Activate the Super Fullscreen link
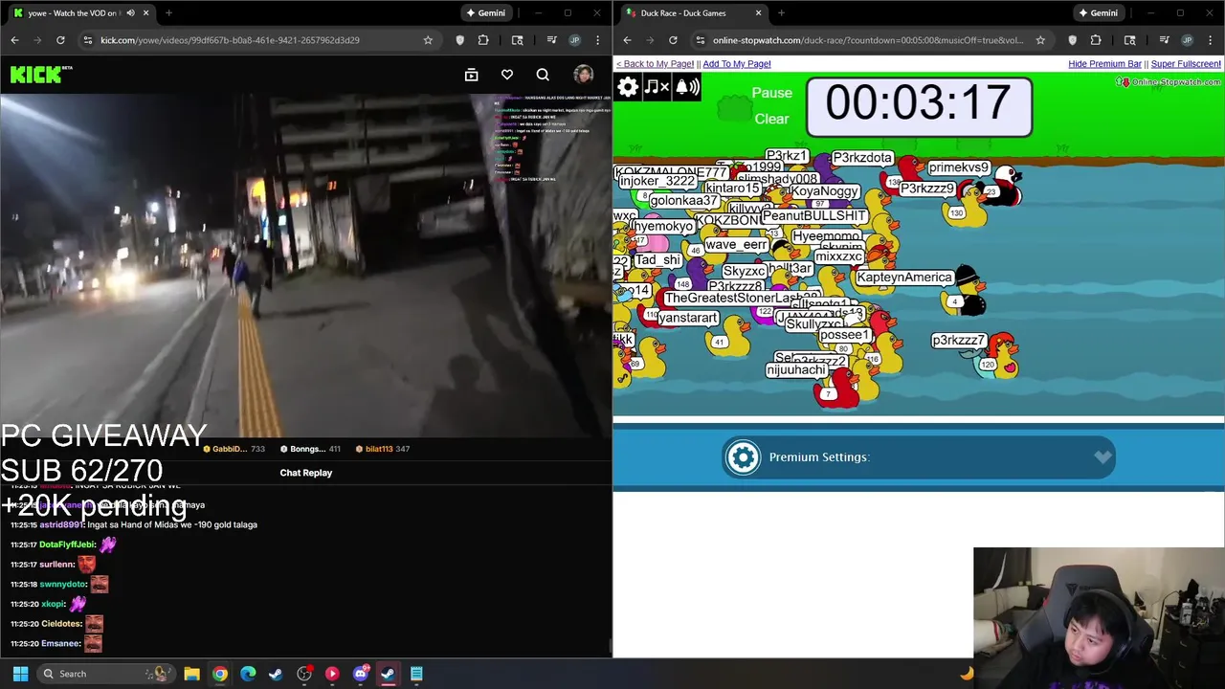 tap(1186, 64)
